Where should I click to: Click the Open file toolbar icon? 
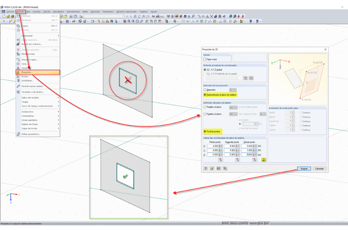point(8,16)
